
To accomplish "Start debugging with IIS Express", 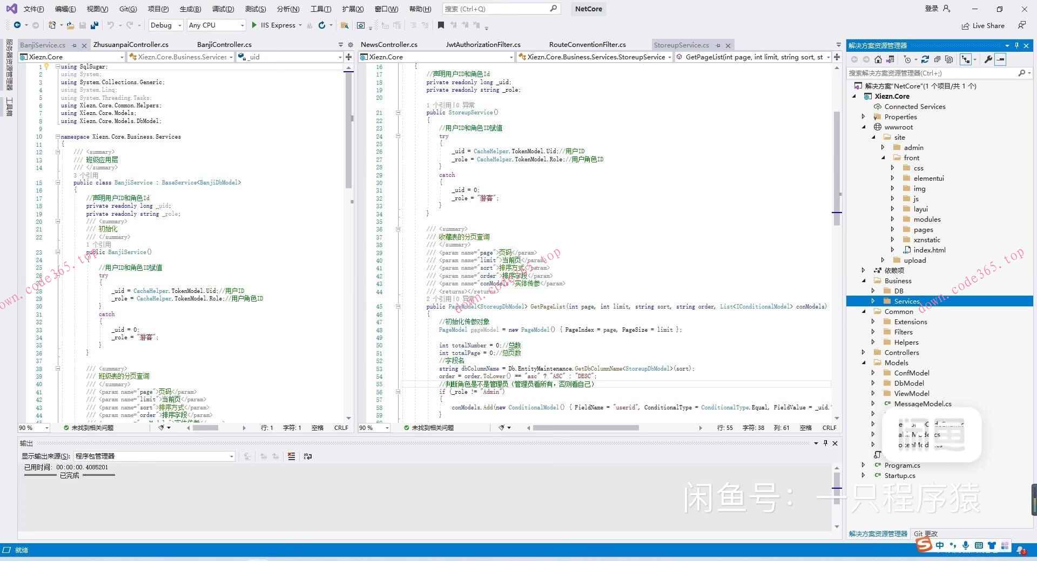I will [x=274, y=25].
